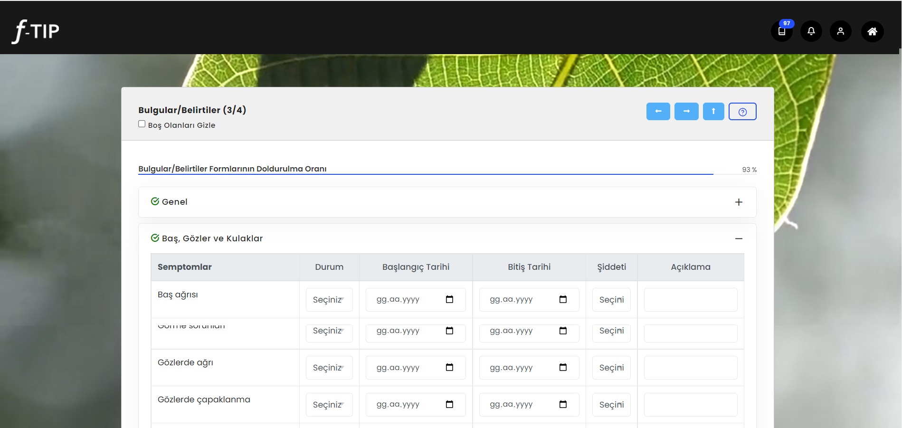Click the 93 % percentage value
The width and height of the screenshot is (902, 428).
(x=750, y=170)
